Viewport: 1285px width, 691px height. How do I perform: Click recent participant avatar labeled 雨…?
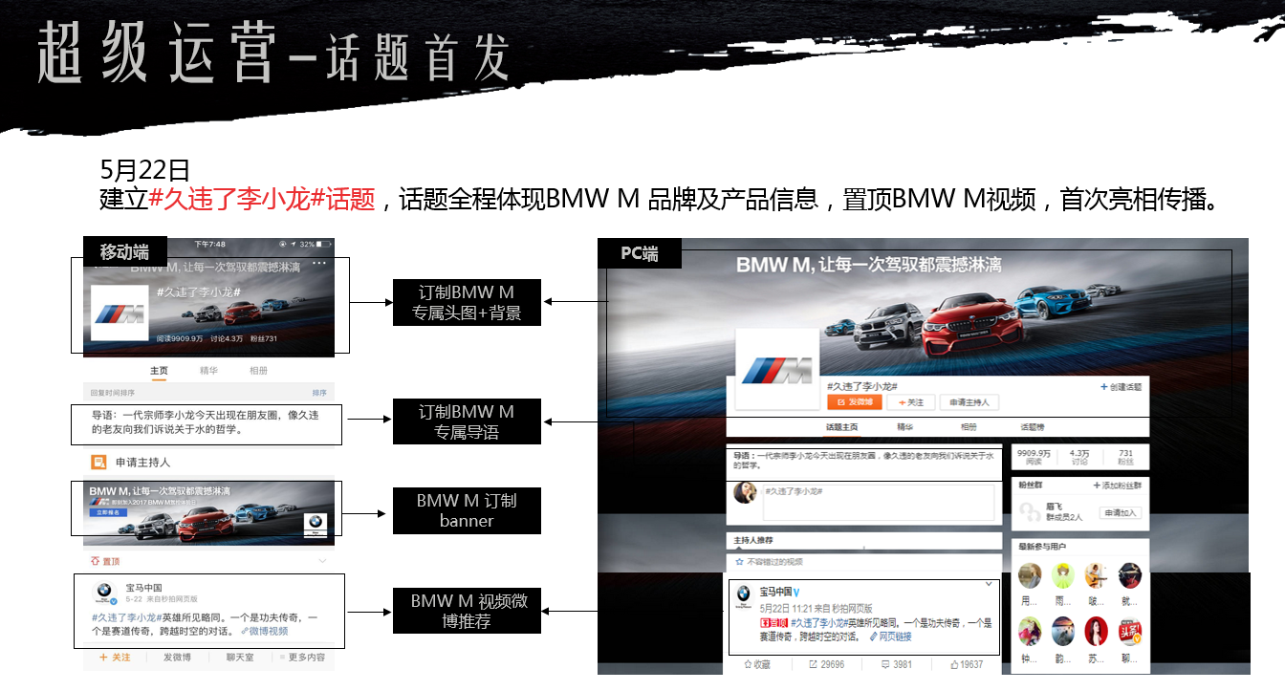(1063, 575)
